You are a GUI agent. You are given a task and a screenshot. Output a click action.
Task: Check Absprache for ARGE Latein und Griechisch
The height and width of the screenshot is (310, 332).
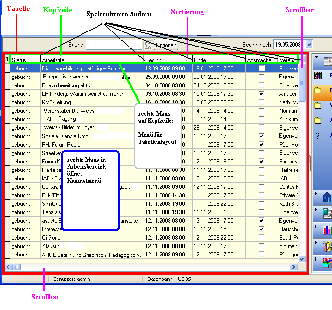click(262, 254)
